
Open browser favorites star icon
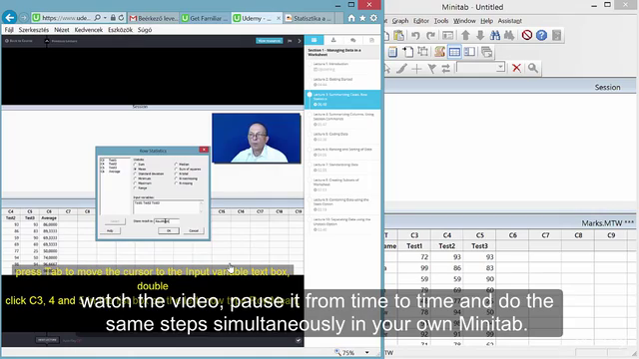362,18
